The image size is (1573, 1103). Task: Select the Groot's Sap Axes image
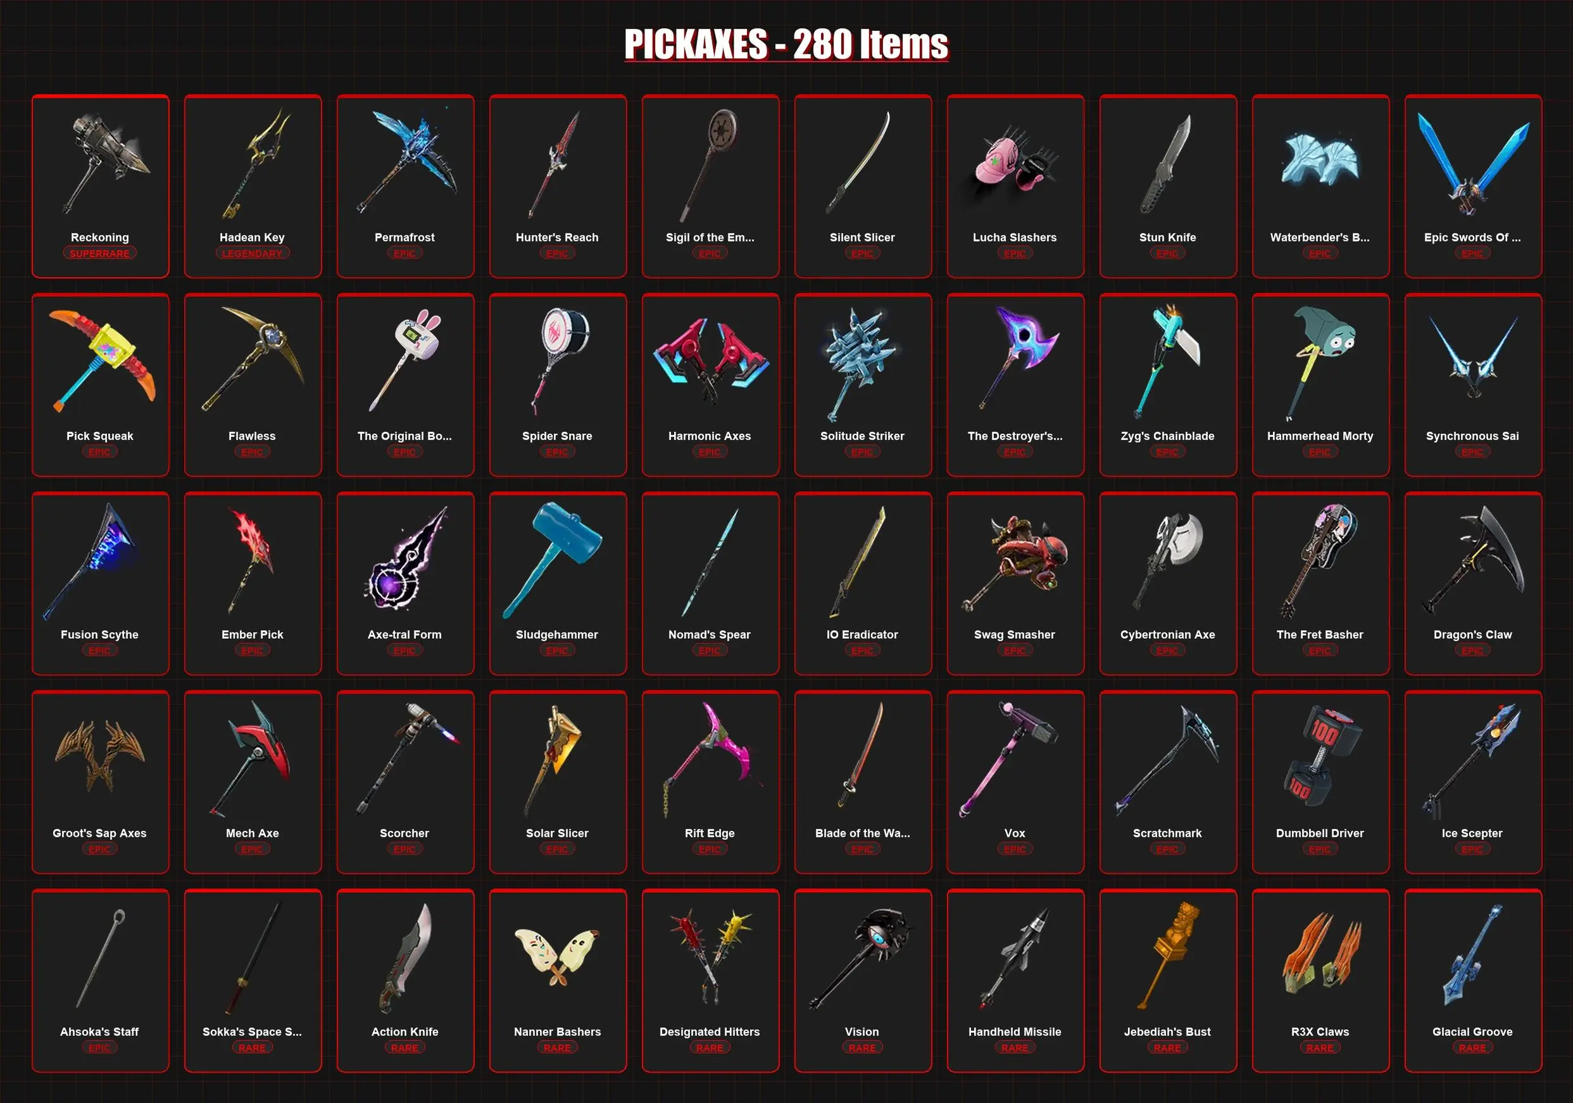pos(100,756)
